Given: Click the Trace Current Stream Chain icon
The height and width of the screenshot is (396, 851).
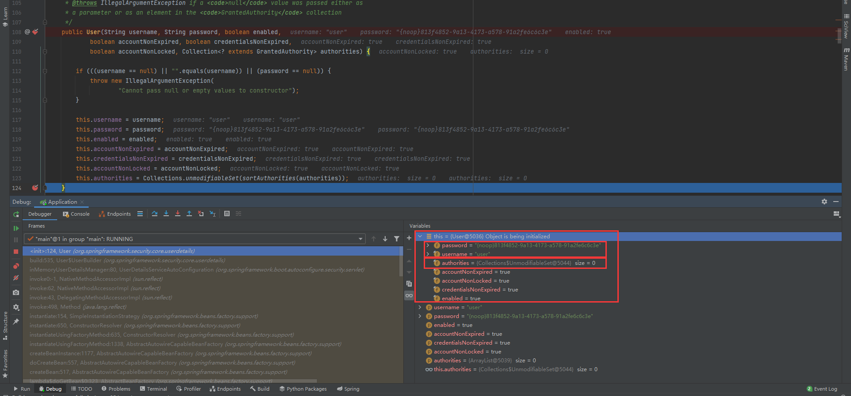Looking at the screenshot, I should point(238,214).
